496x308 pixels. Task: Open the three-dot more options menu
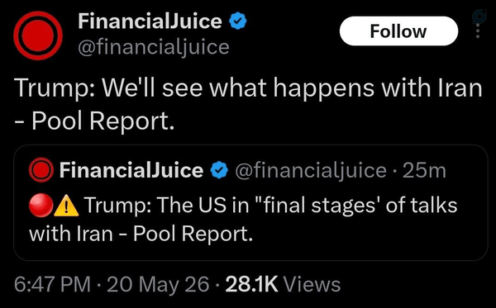478,31
